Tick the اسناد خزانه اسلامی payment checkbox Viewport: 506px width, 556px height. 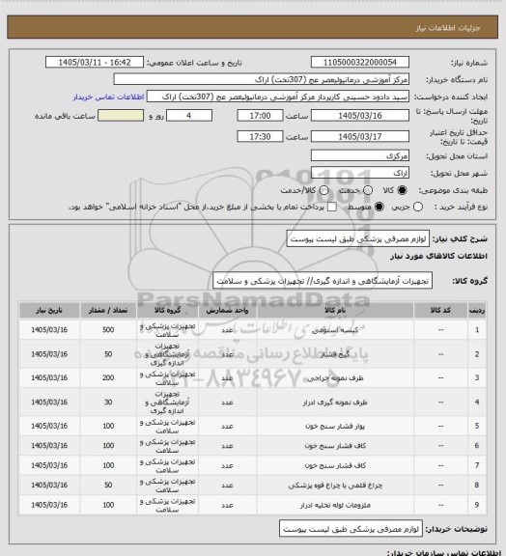click(332, 207)
